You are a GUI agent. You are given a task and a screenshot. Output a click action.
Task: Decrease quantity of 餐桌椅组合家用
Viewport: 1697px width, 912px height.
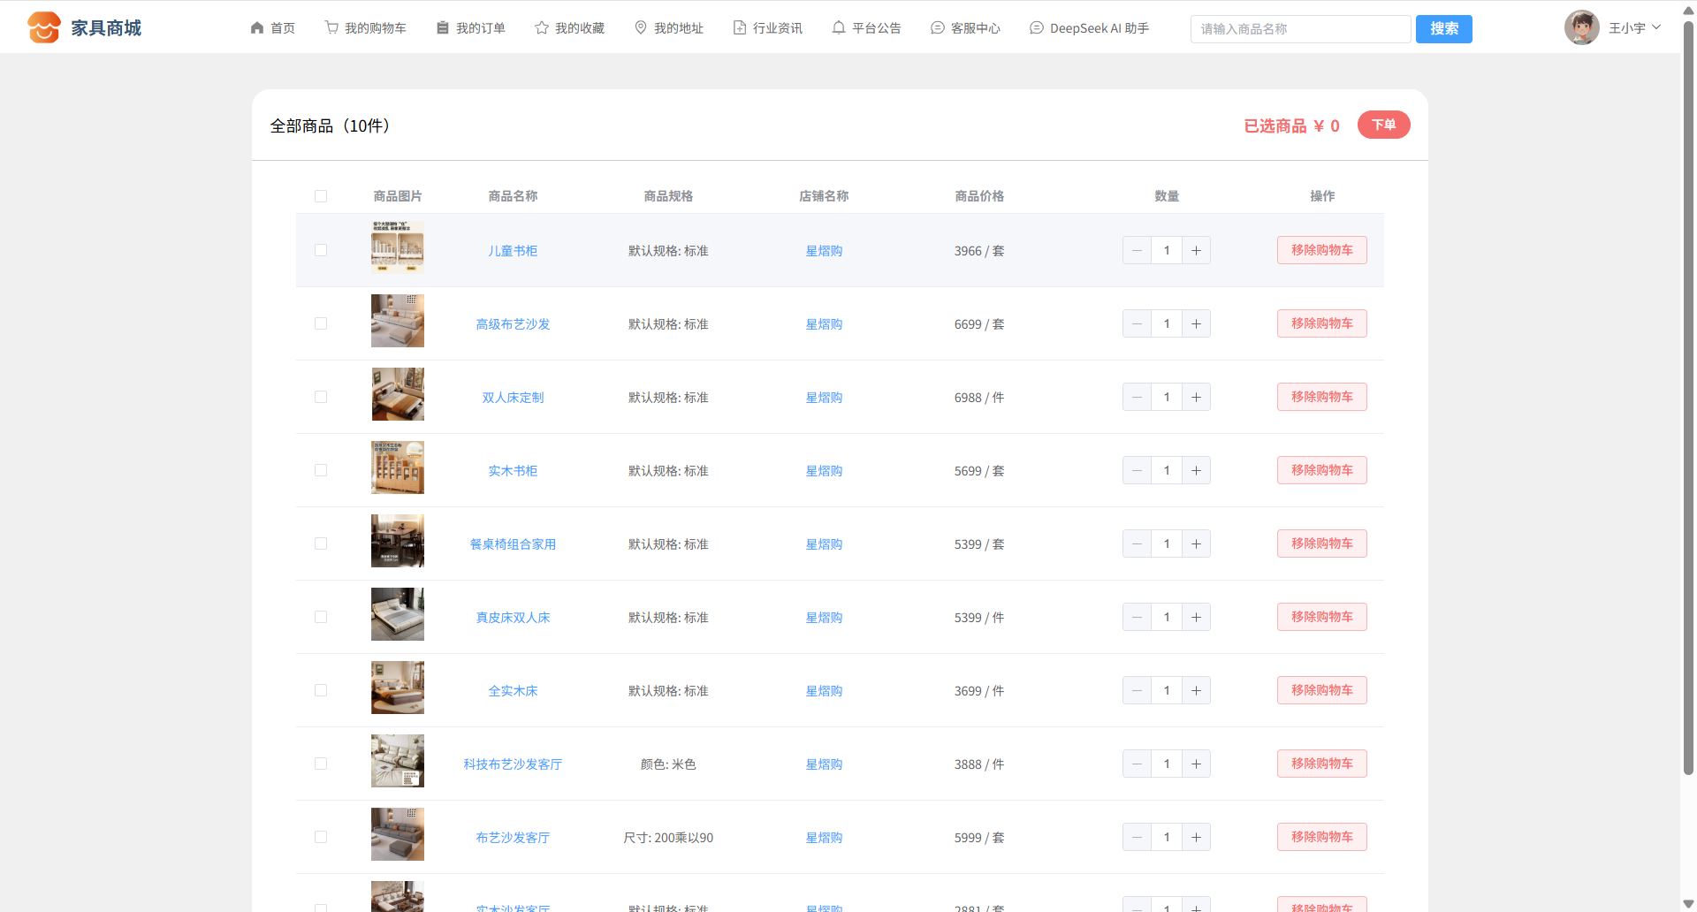[x=1137, y=543]
